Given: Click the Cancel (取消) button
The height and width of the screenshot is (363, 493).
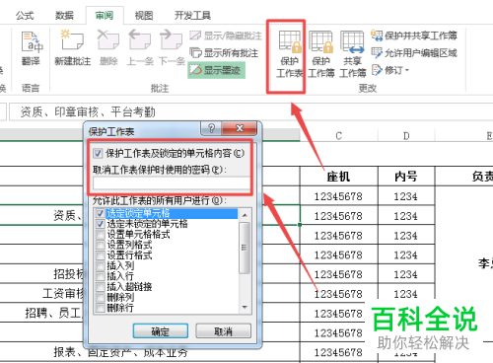Looking at the screenshot, I should [x=224, y=331].
